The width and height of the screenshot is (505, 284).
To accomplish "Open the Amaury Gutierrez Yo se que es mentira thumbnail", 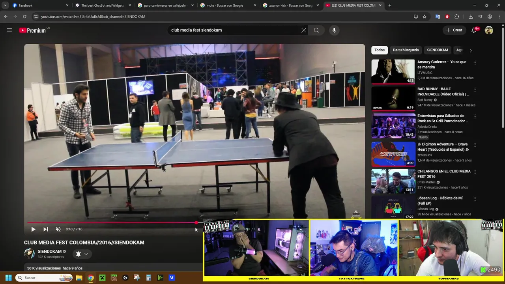I will click(x=393, y=71).
